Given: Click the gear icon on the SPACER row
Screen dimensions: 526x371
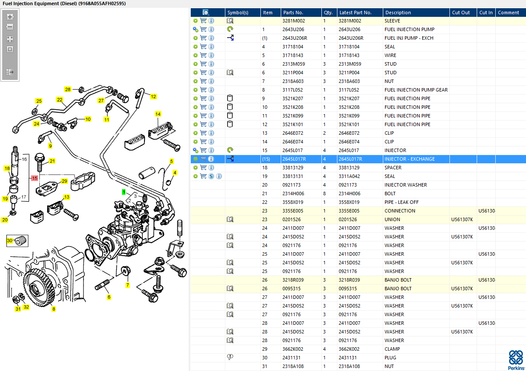Looking at the screenshot, I should click(196, 168).
